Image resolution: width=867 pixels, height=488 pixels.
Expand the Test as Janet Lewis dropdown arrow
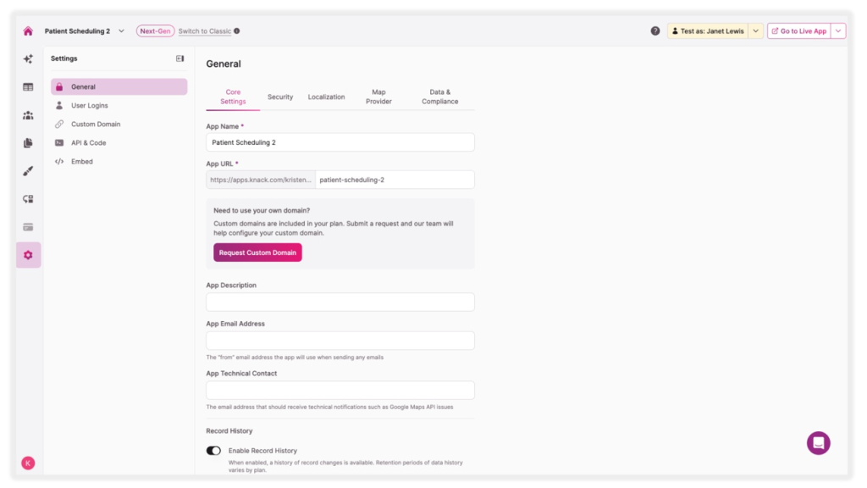(x=755, y=31)
